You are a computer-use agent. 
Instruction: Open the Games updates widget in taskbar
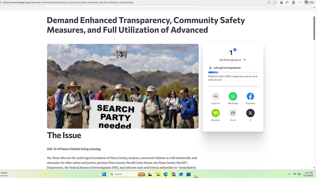4,174
